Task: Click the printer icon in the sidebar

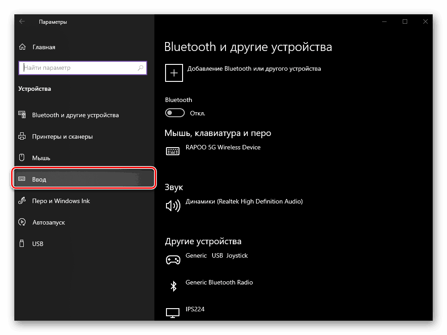Action: 22,136
